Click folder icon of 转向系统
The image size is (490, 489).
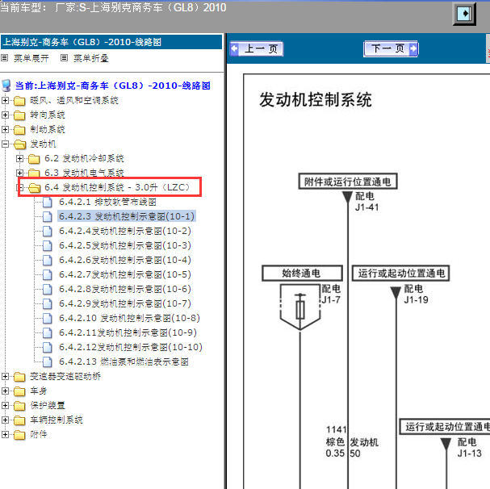pos(19,115)
